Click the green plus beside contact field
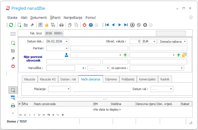Image resolution: width=198 pixels, height=130 pixels. click(x=125, y=55)
